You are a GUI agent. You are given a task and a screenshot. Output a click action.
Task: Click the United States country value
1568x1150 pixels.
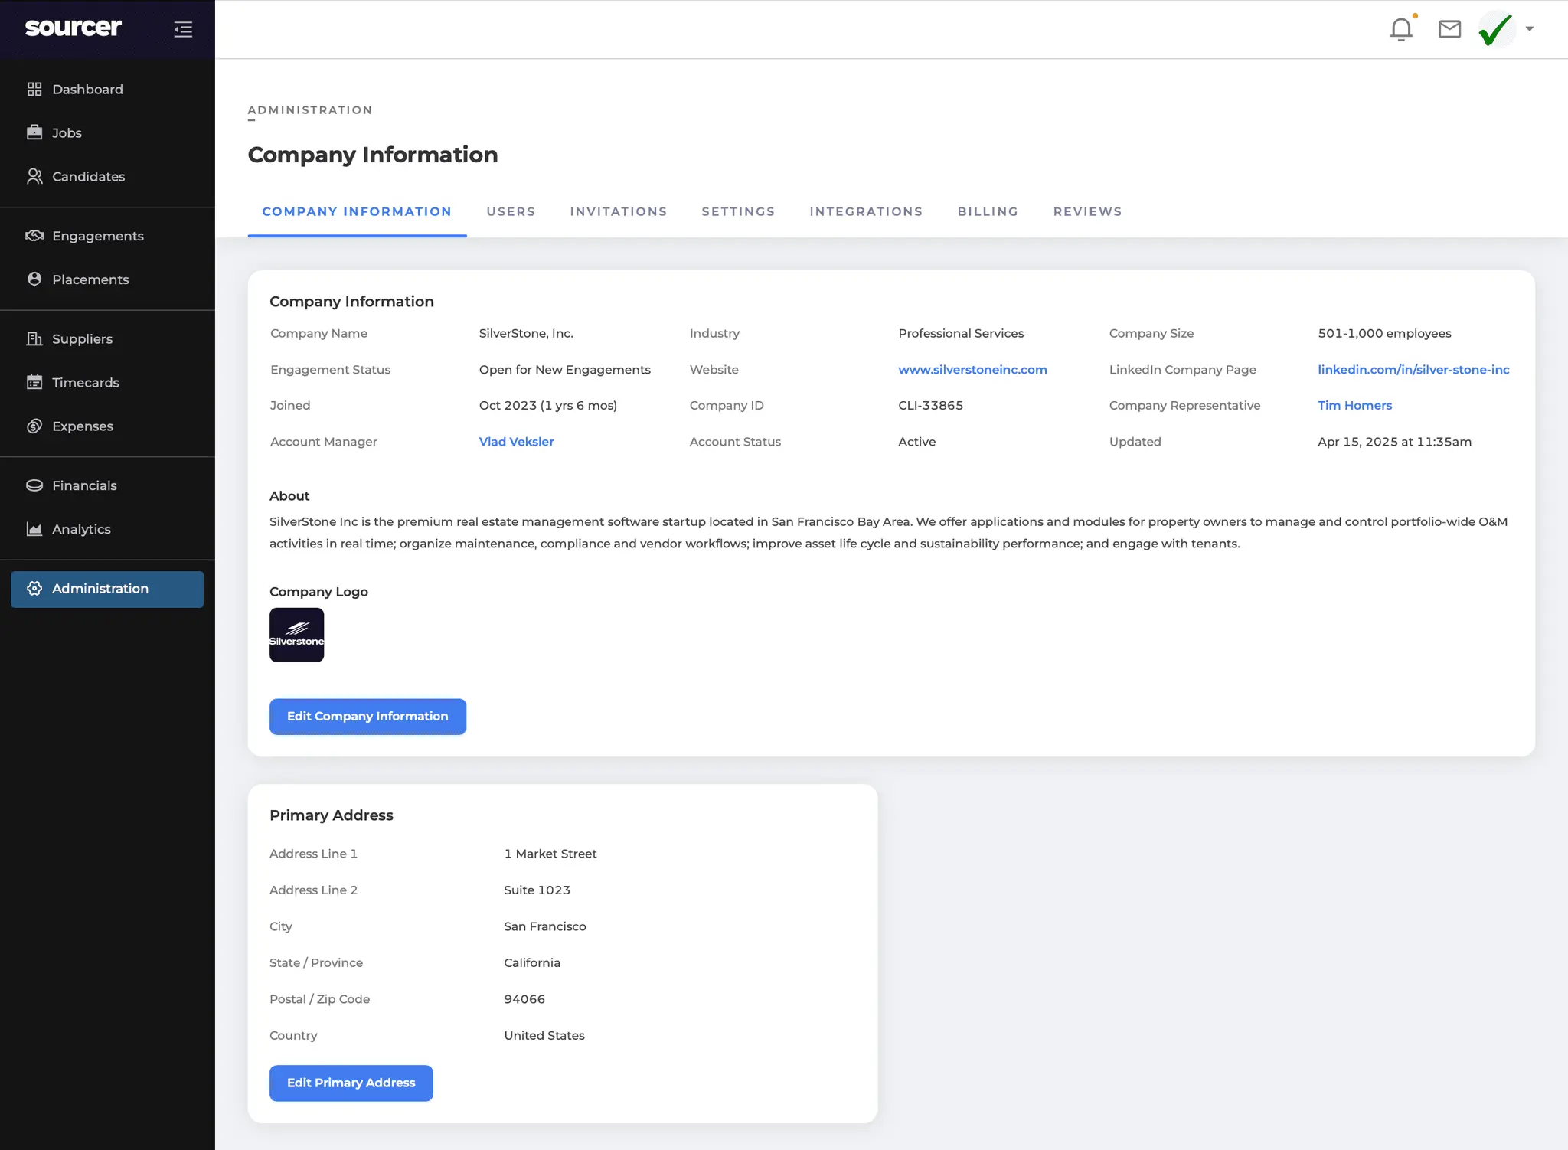(544, 1035)
